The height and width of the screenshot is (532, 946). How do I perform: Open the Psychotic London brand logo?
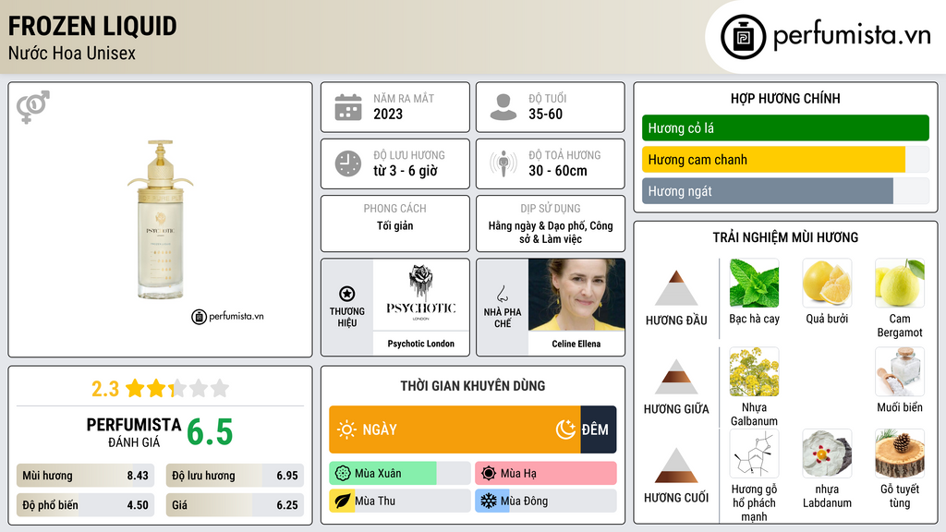[421, 295]
